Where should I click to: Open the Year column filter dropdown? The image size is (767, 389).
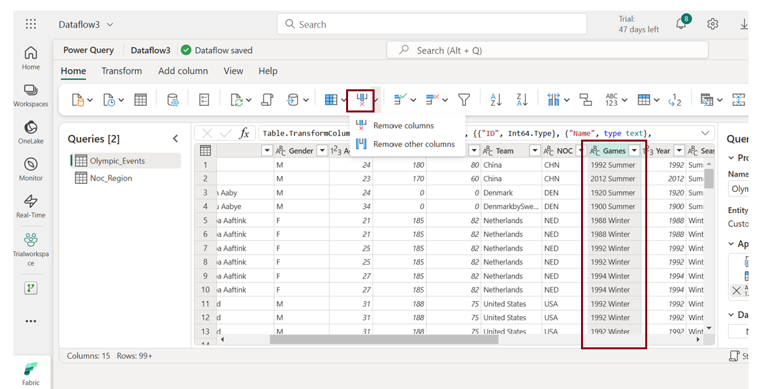680,151
